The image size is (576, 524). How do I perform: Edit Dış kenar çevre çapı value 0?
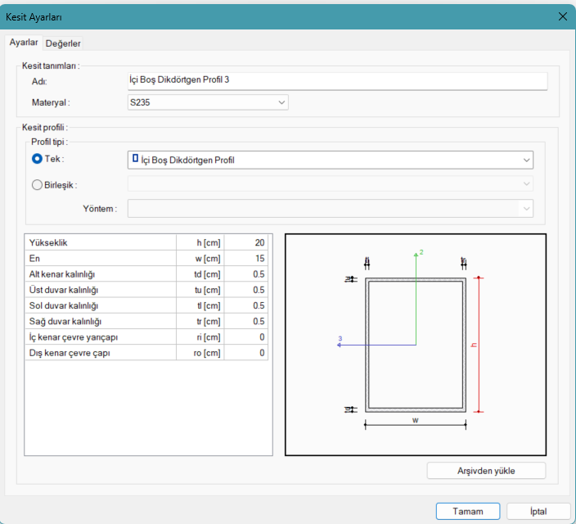click(245, 353)
